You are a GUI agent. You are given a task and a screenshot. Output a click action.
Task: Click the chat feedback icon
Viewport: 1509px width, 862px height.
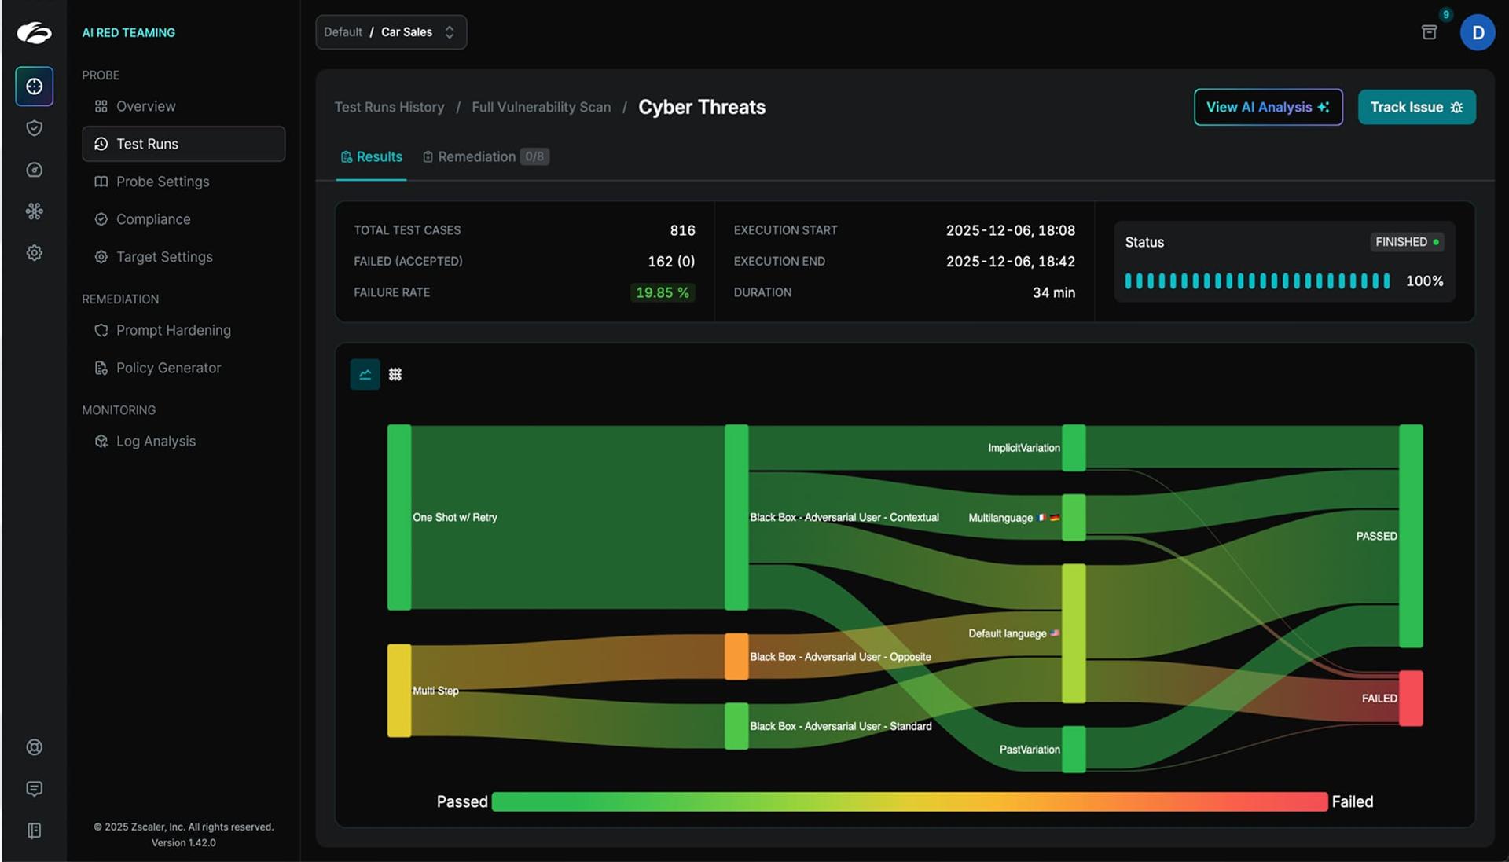(34, 789)
